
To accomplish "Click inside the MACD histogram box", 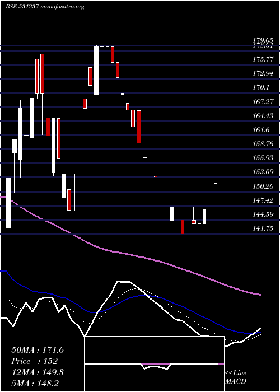I will pos(154,364).
